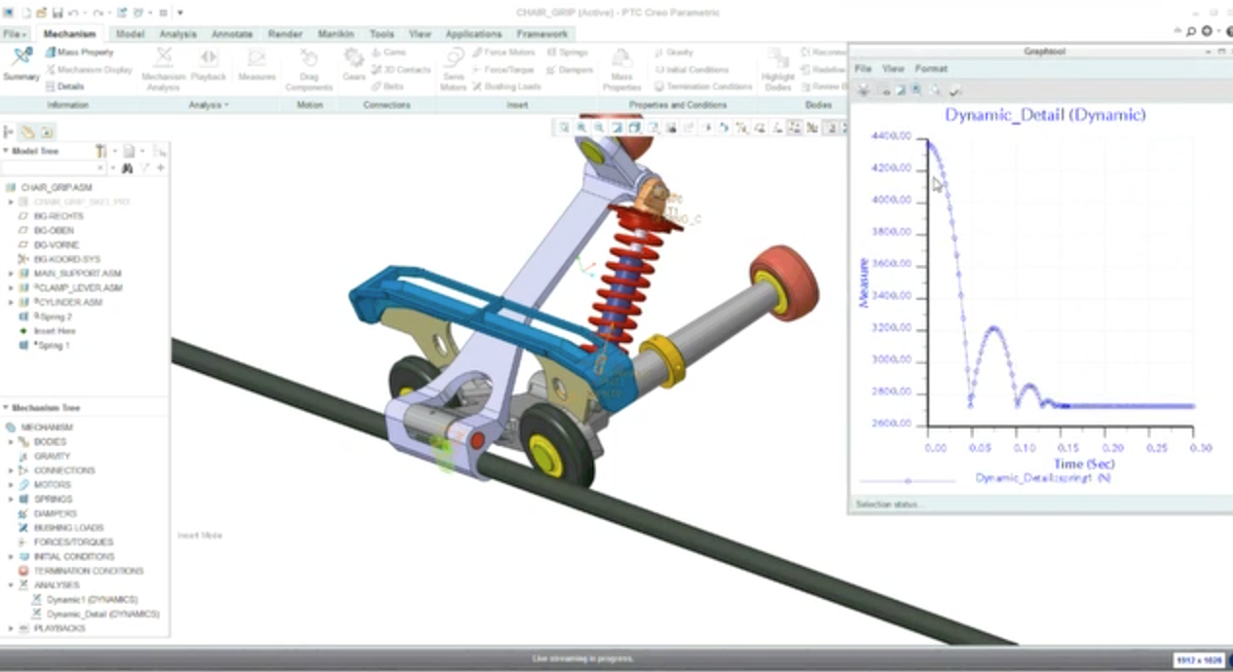Image resolution: width=1233 pixels, height=672 pixels.
Task: Open the View menu in Graphtool
Action: click(893, 69)
